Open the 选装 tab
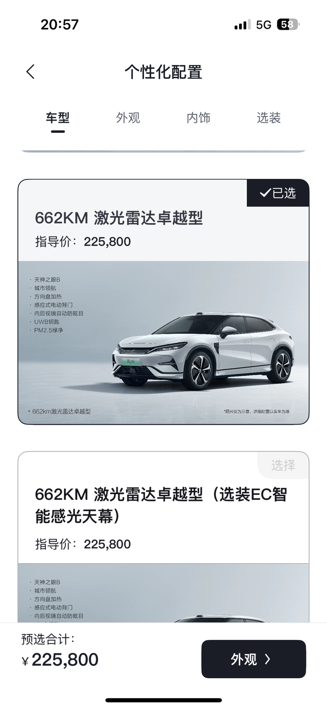Screen dimensions: 327x709 click(x=269, y=118)
